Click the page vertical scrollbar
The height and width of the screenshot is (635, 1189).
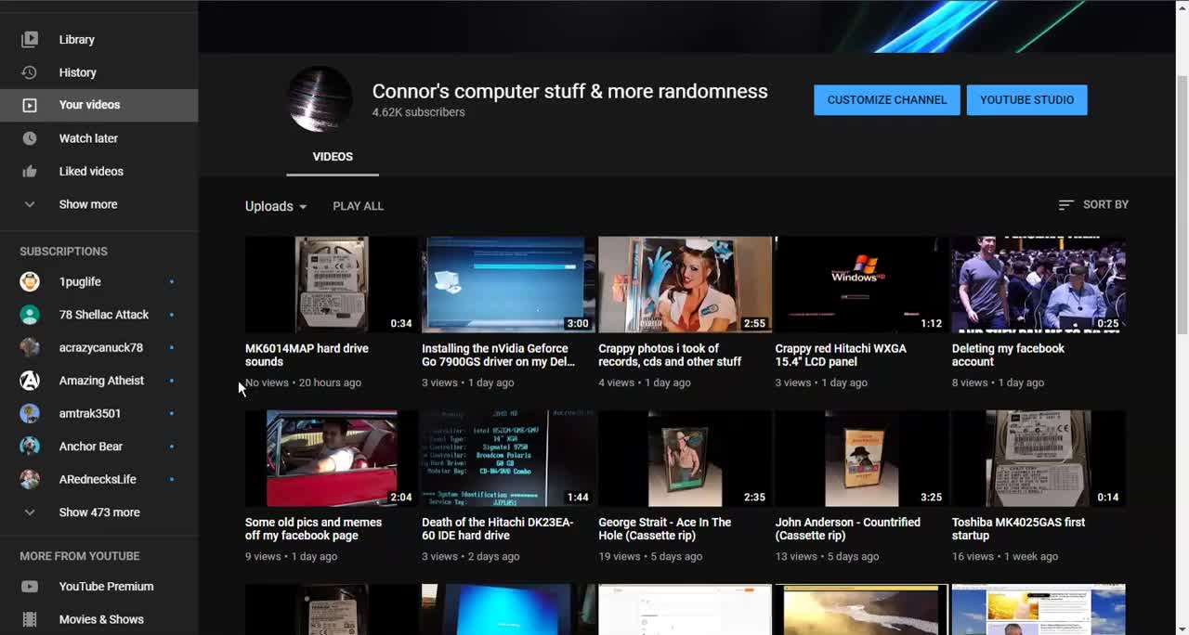point(1182,204)
